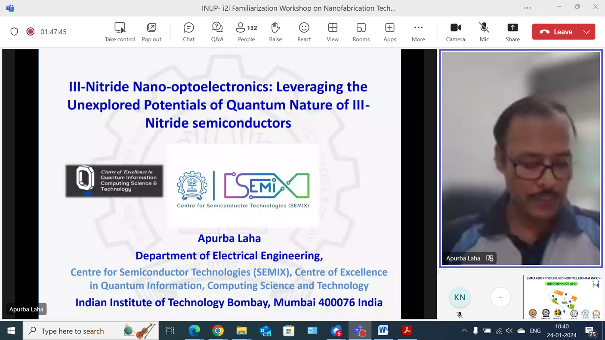This screenshot has height=340, width=605.
Task: Select the INUP programme logo participant tile
Action: [563, 297]
